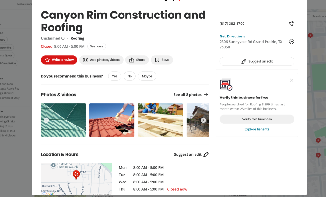Image resolution: width=326 pixels, height=197 pixels.
Task: Open the Share options
Action: pyautogui.click(x=137, y=60)
